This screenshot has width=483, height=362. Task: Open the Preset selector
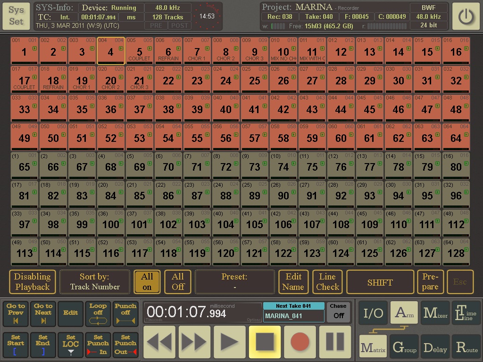click(x=235, y=282)
